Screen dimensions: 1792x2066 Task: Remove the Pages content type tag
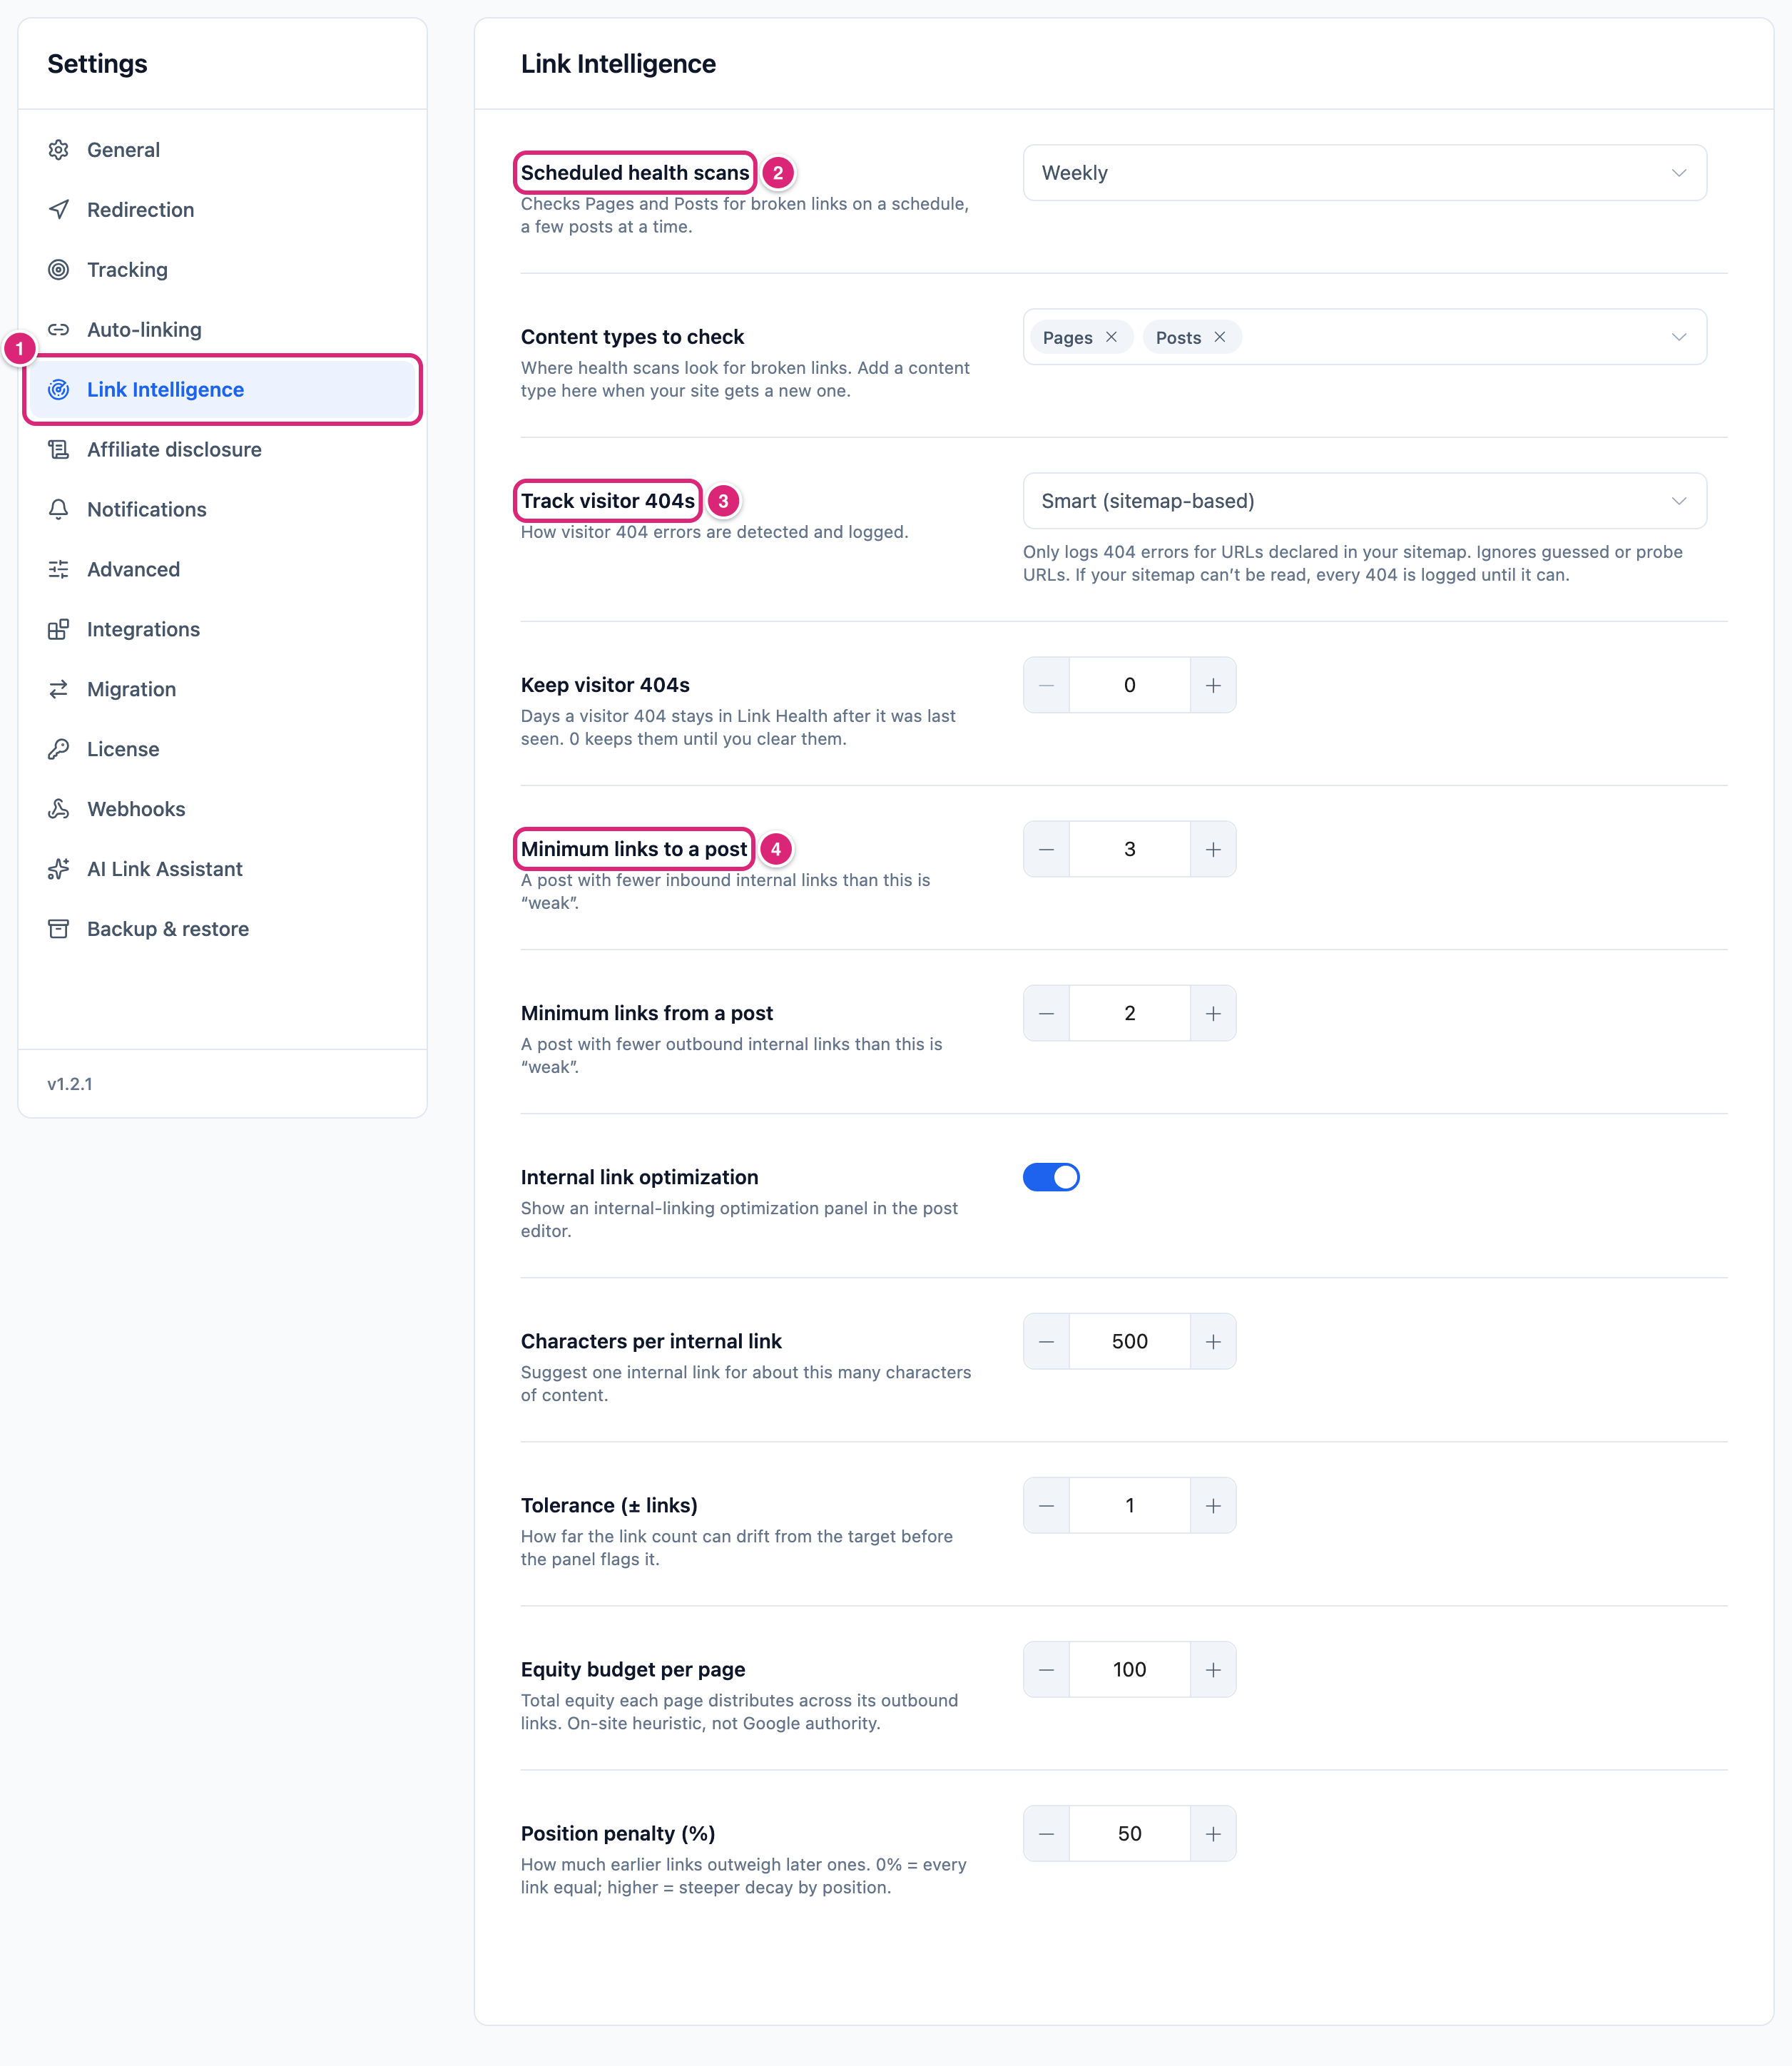point(1111,337)
